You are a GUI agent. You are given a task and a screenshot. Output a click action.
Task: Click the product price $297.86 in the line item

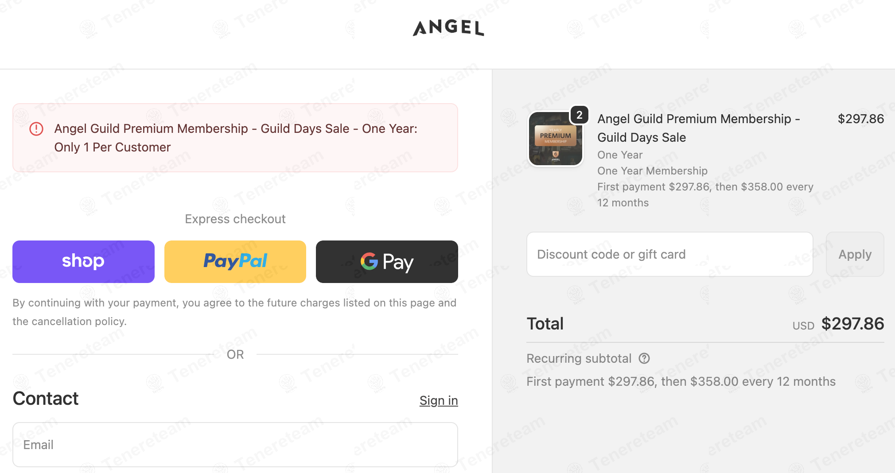pos(860,119)
